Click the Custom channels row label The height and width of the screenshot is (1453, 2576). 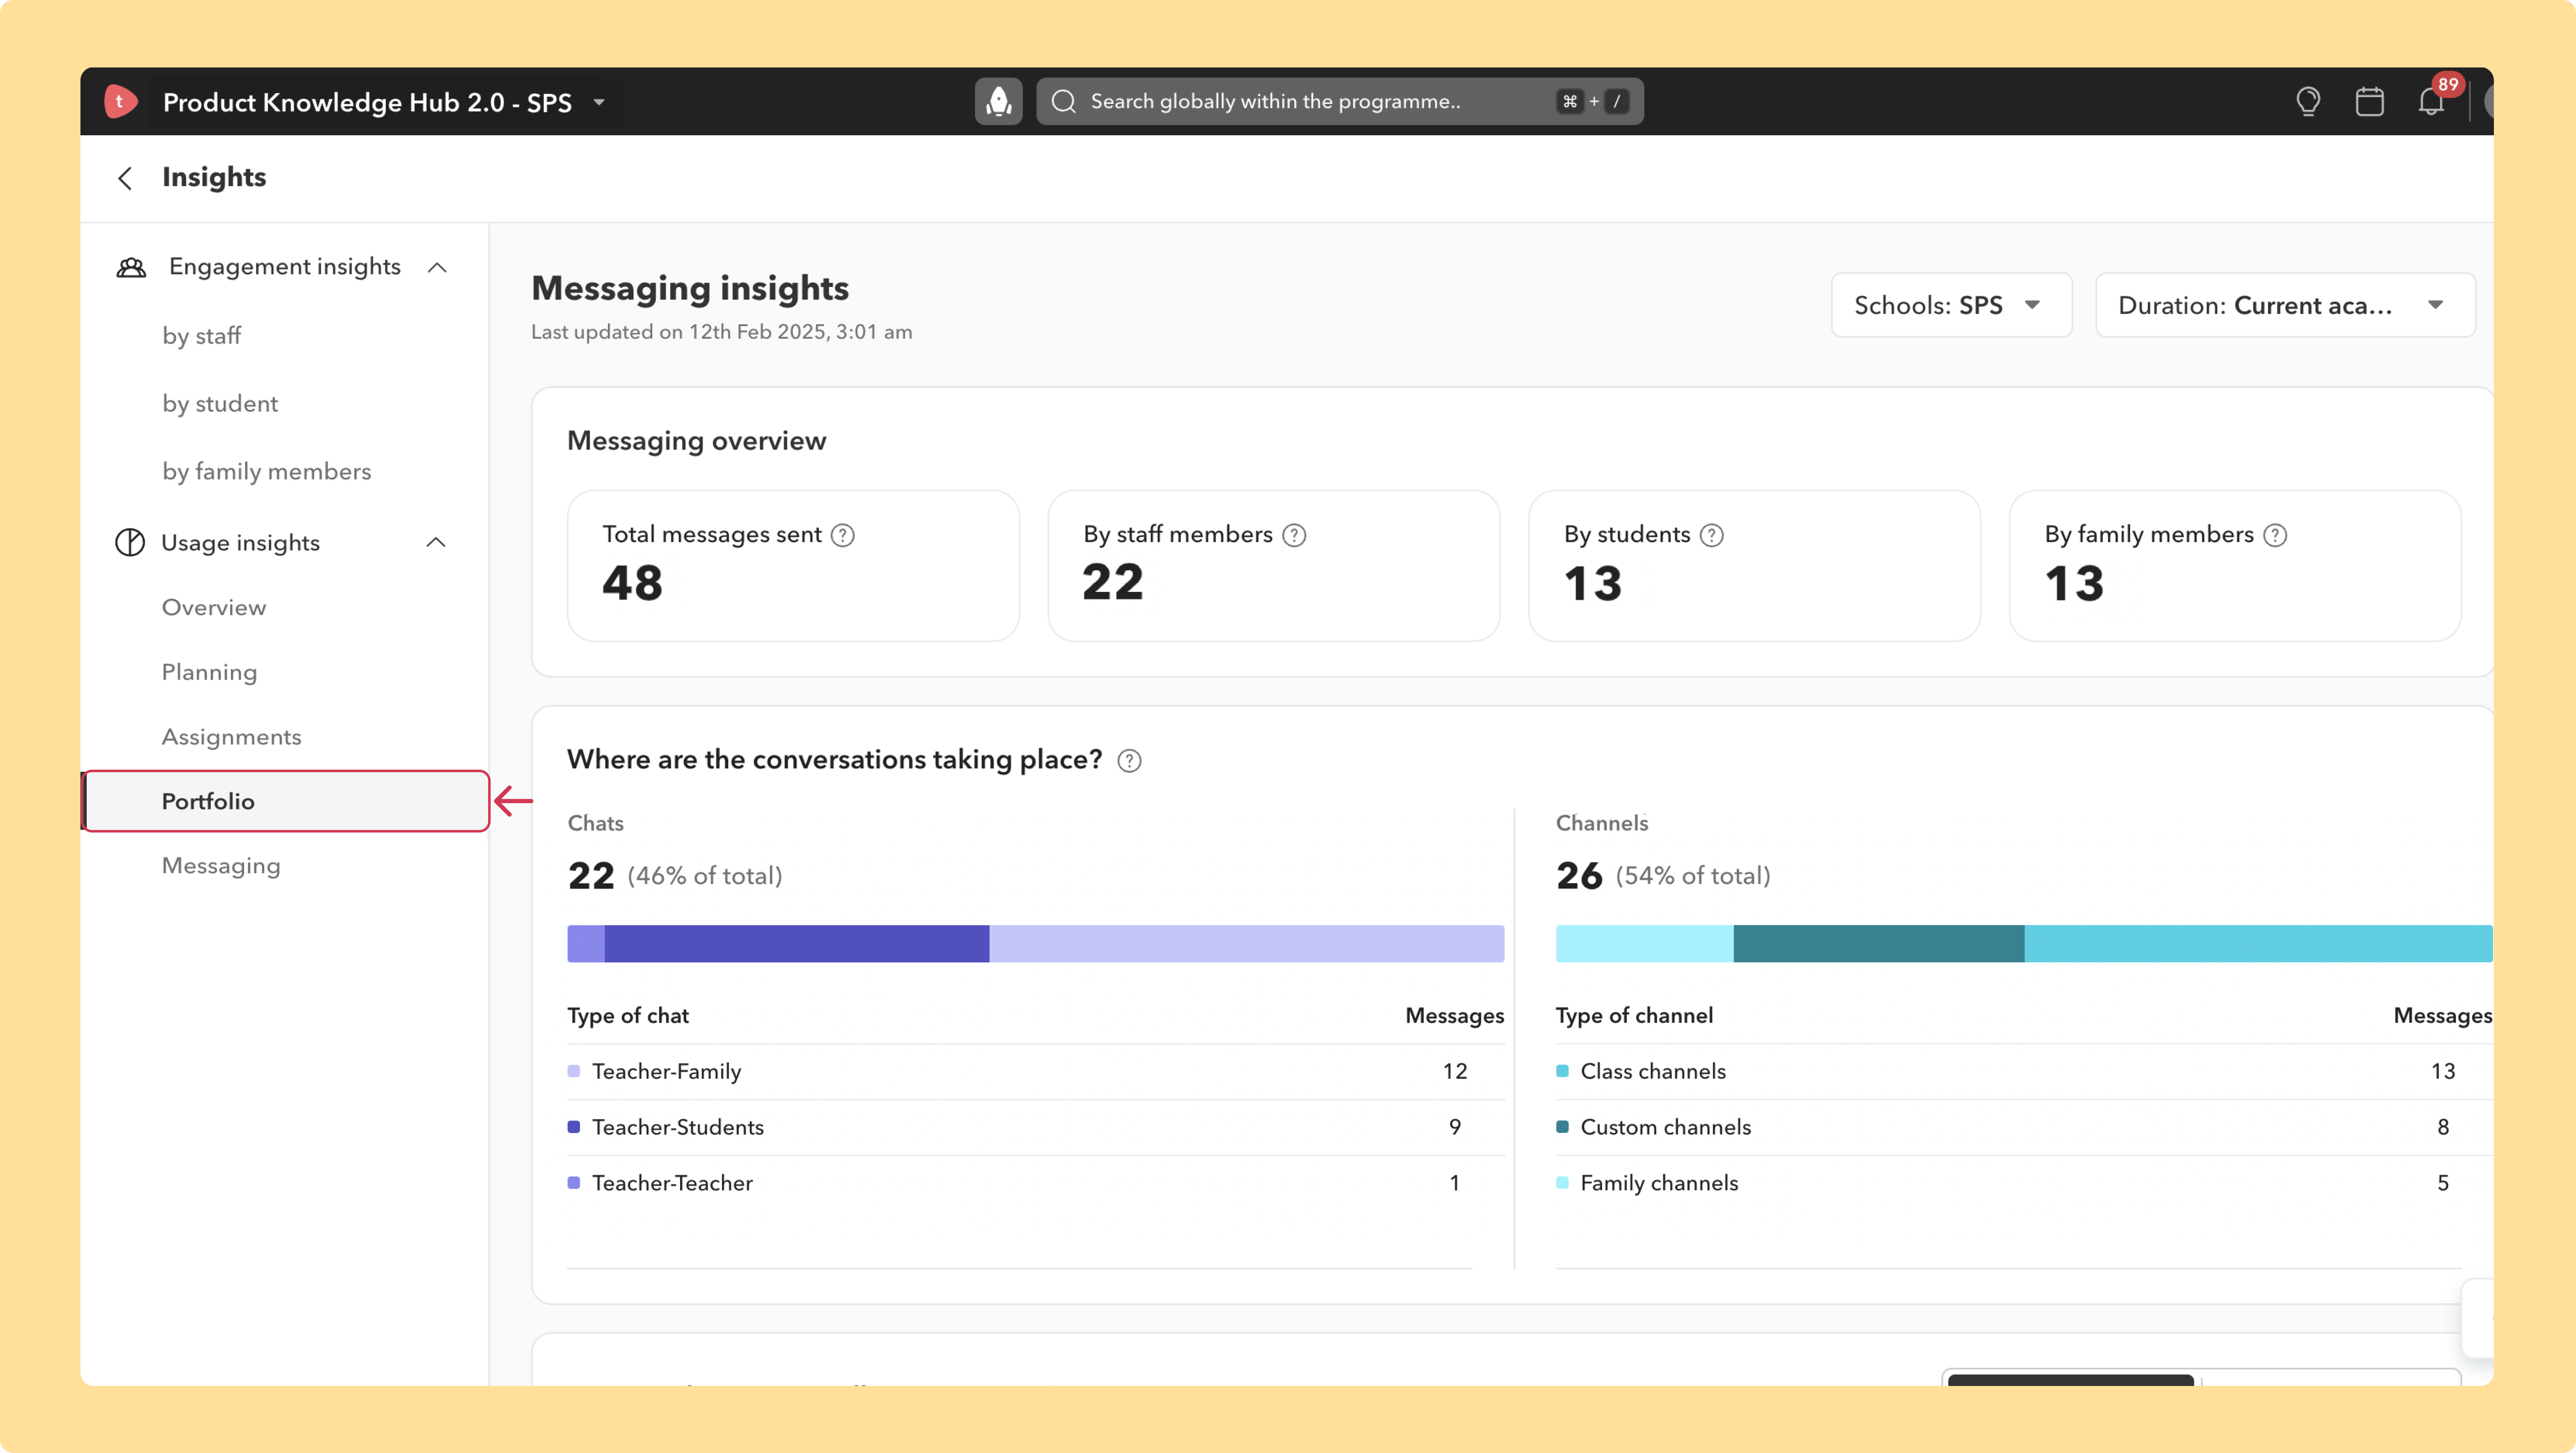click(x=1666, y=1127)
